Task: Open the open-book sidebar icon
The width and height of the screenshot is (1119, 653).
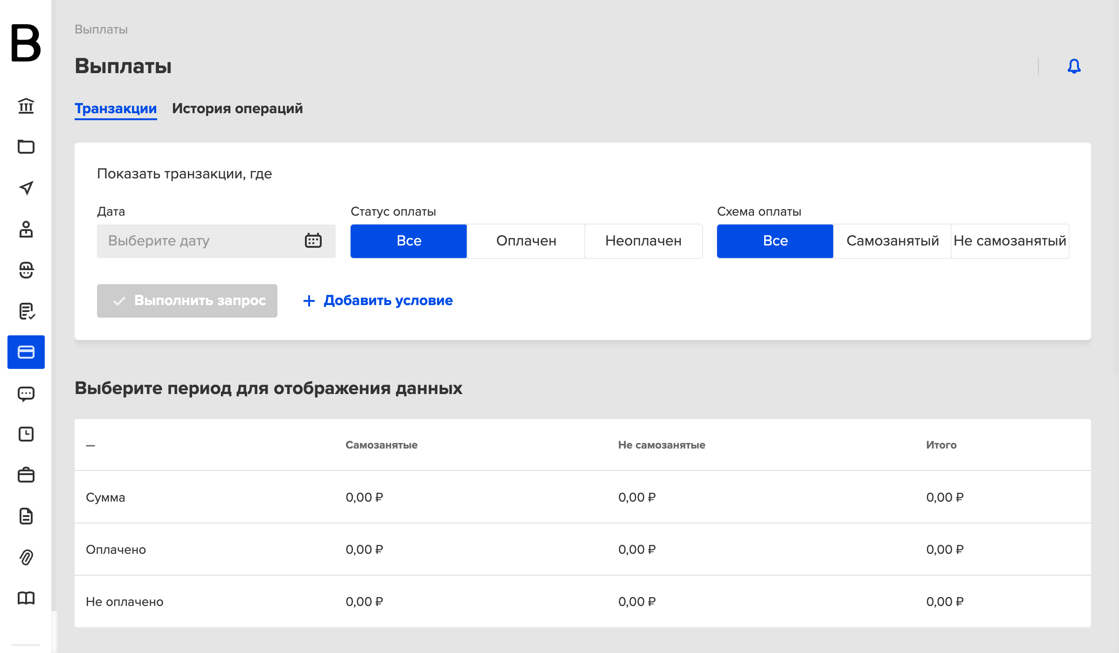Action: coord(26,598)
